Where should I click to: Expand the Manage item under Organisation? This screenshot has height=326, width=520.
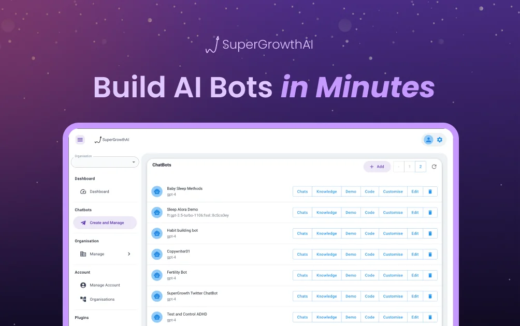[x=128, y=254]
